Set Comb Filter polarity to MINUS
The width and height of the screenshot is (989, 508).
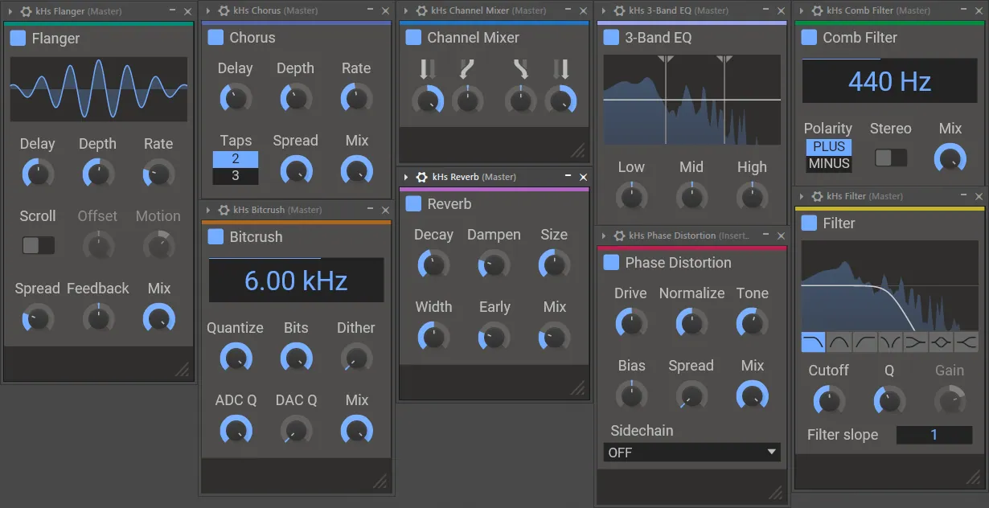(x=828, y=163)
